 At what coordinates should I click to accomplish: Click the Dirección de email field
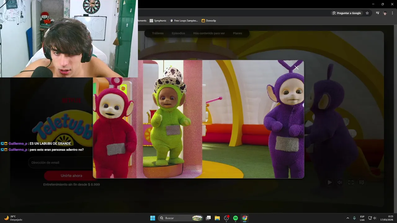tap(60, 163)
